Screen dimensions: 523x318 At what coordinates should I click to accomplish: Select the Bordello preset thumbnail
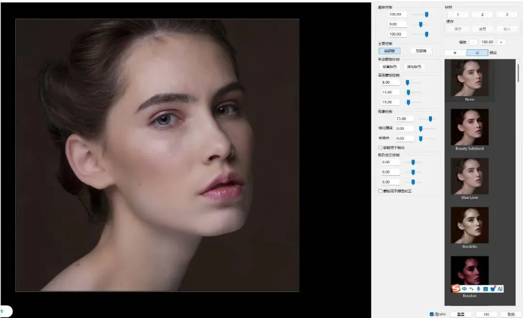(x=470, y=225)
